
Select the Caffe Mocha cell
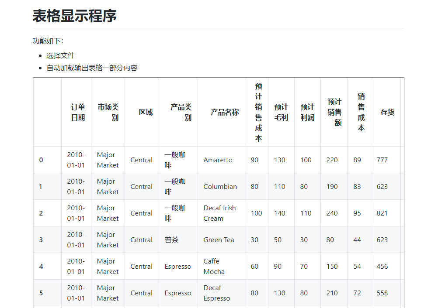click(x=214, y=267)
